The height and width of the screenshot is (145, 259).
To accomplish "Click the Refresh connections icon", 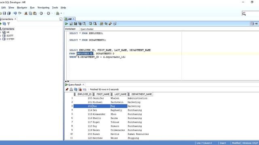I will (4, 24).
